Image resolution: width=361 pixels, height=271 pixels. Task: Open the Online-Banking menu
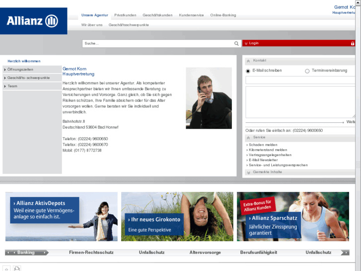click(x=223, y=15)
